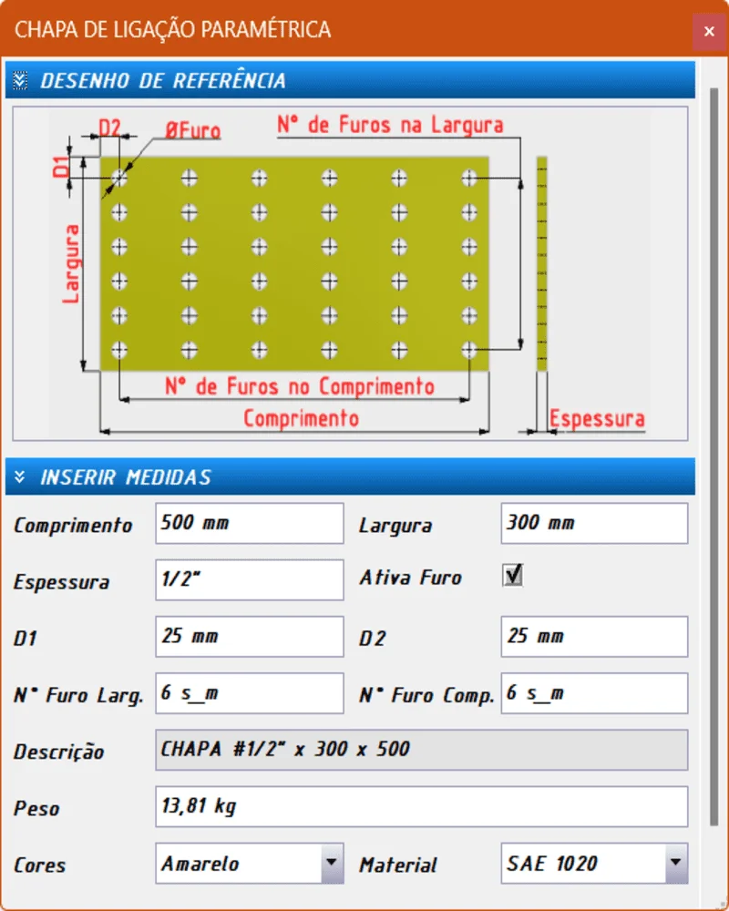This screenshot has width=729, height=911.
Task: Click the Inserir Medidas header title
Action: (126, 477)
